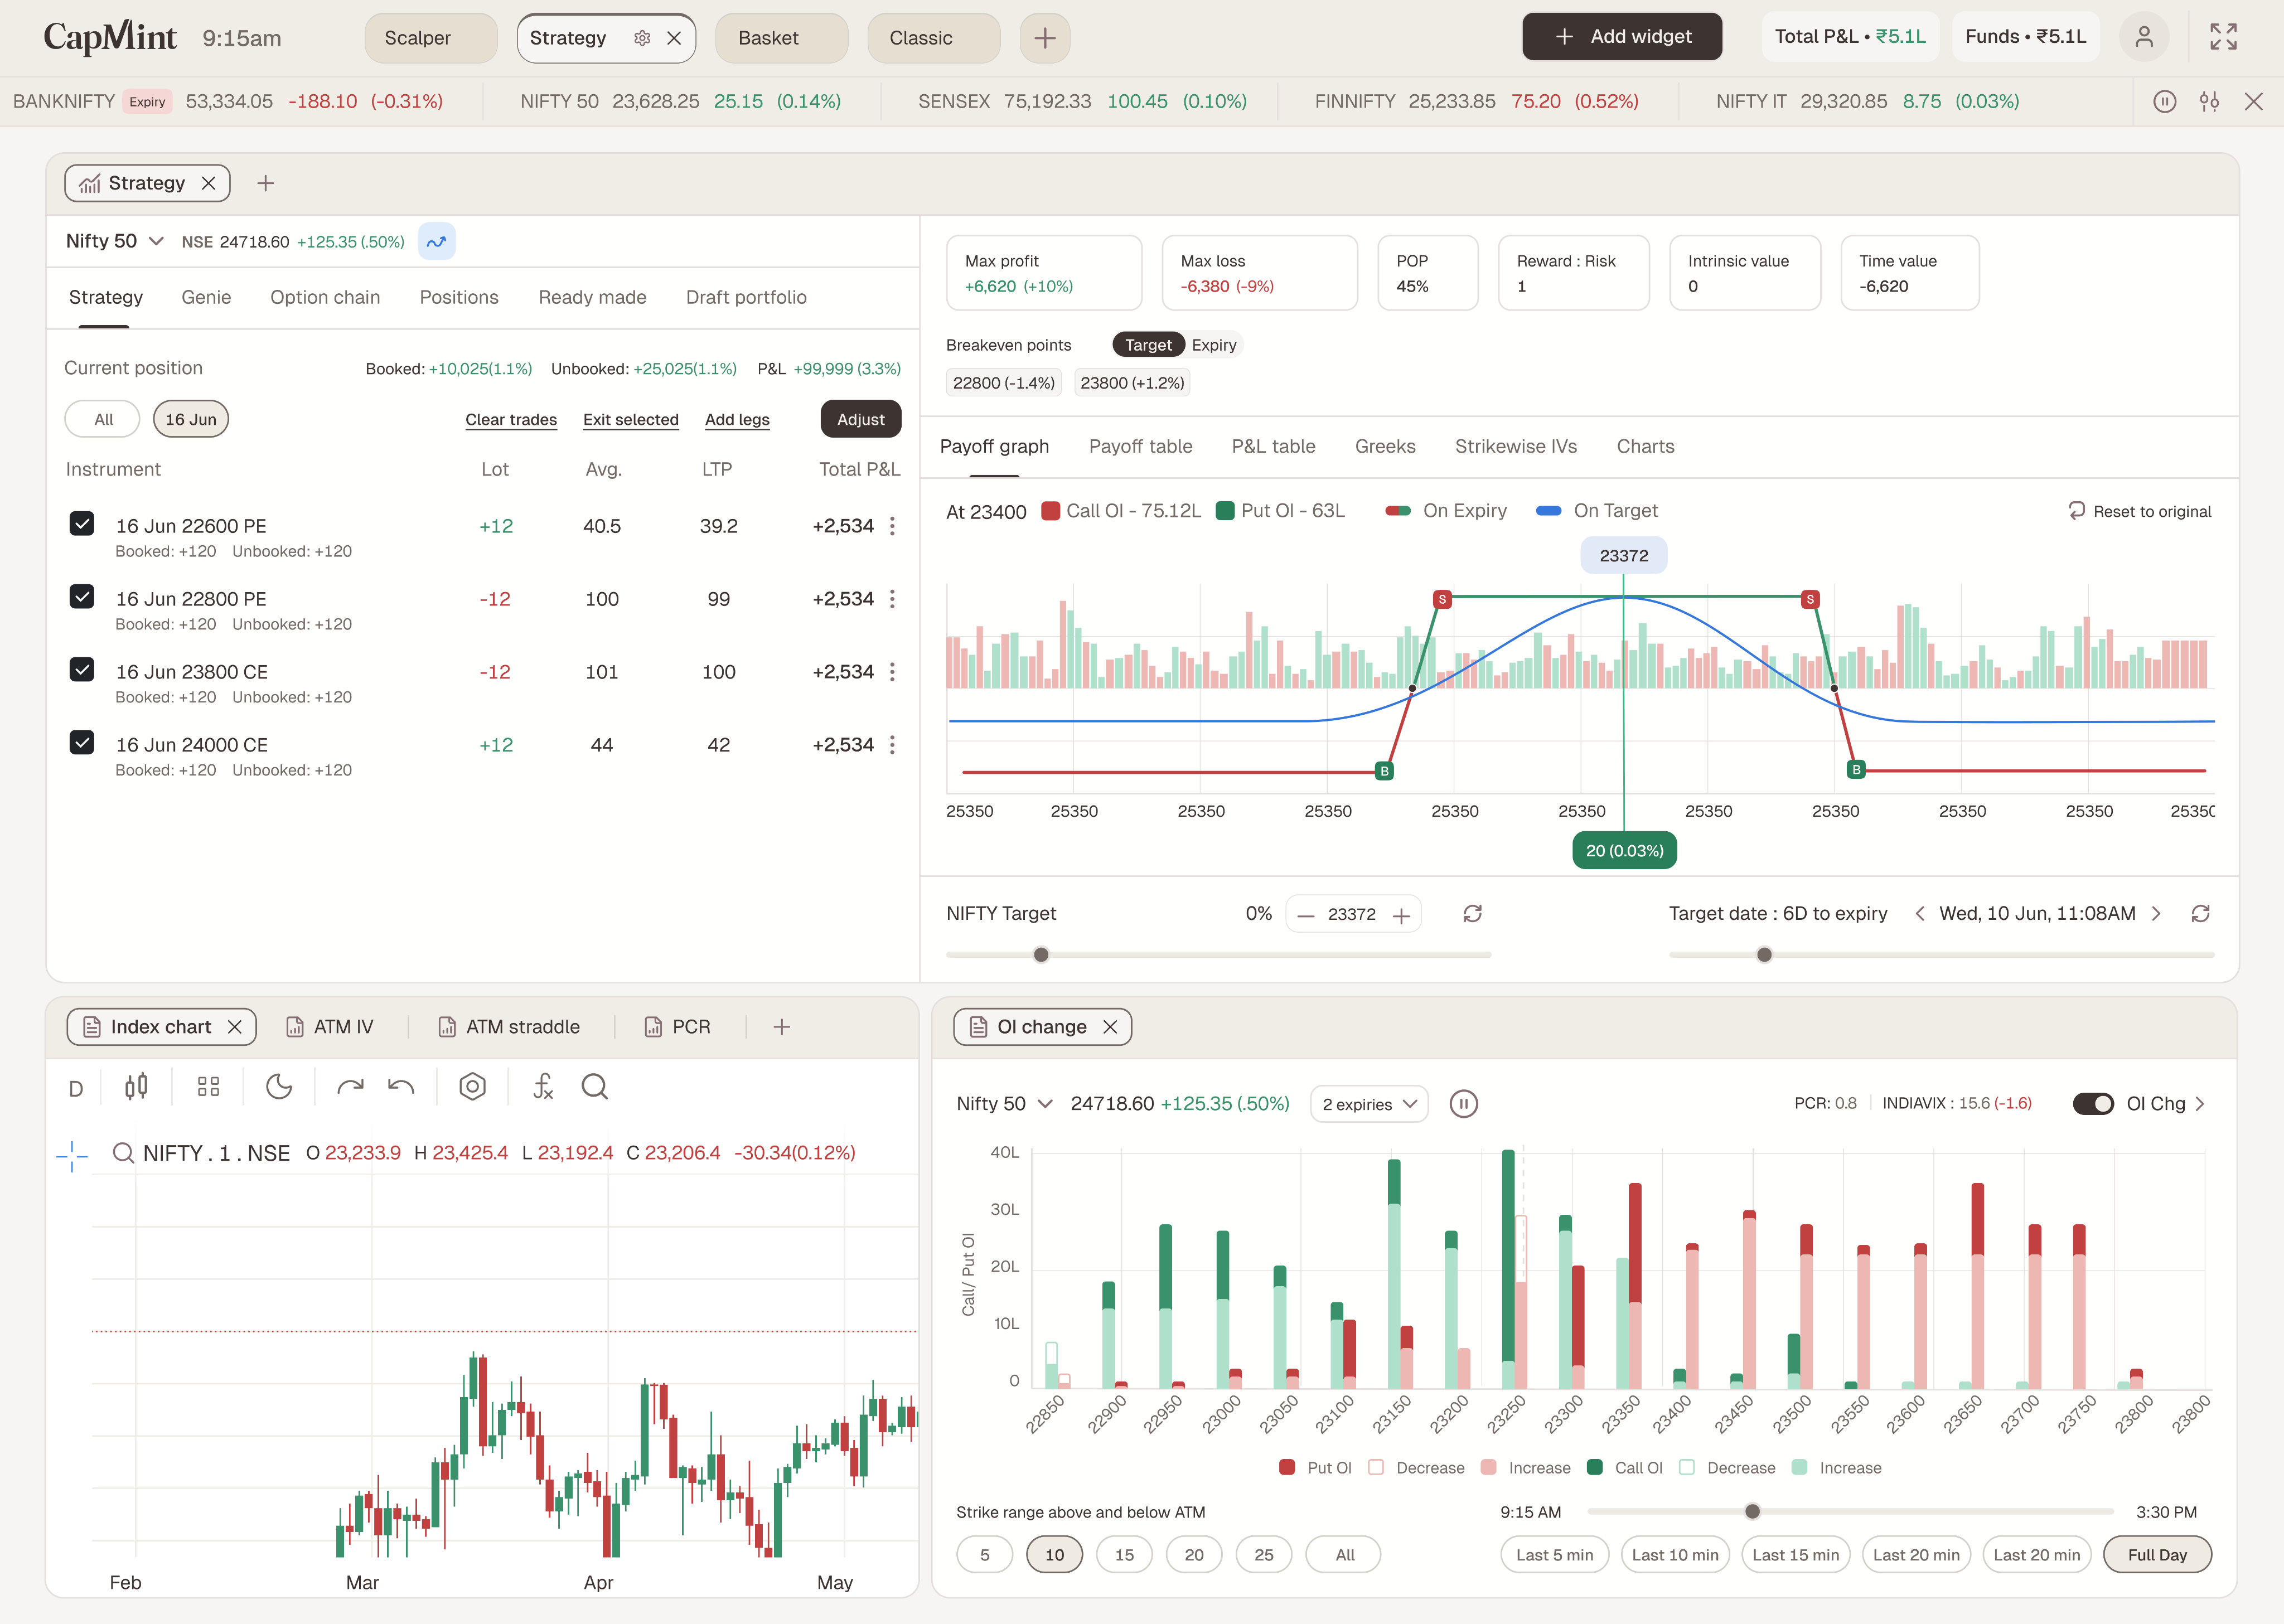Uncheck the 16 Jun 23800 CE leg

click(x=82, y=669)
